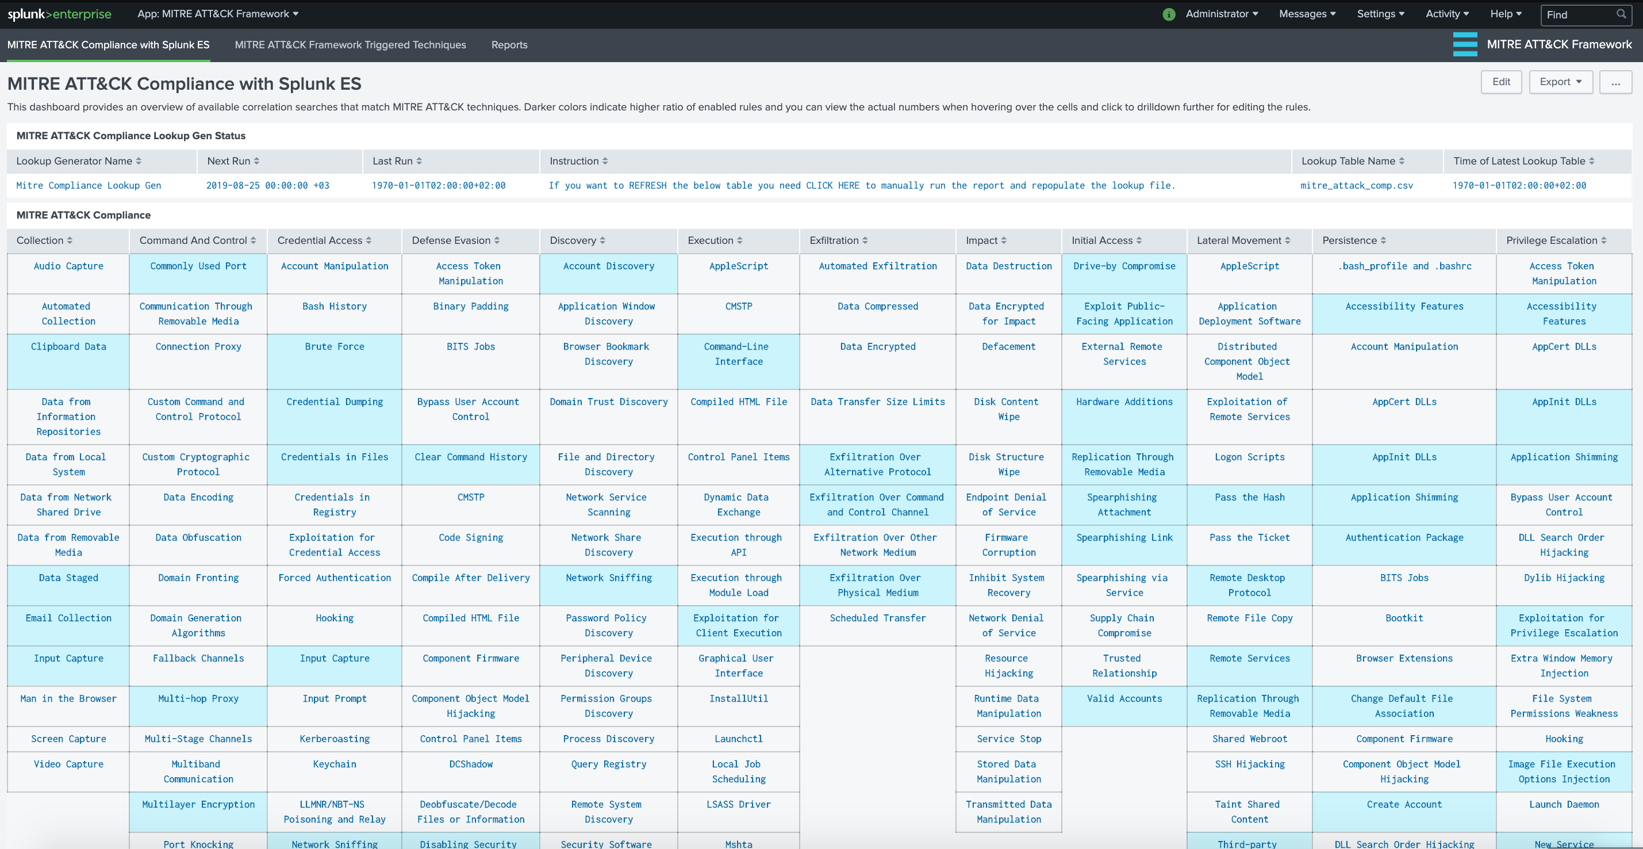Screen dimensions: 1643x849
Task: Select MITRE ATT&CK Compliance with Splunk ES tab
Action: pos(109,45)
